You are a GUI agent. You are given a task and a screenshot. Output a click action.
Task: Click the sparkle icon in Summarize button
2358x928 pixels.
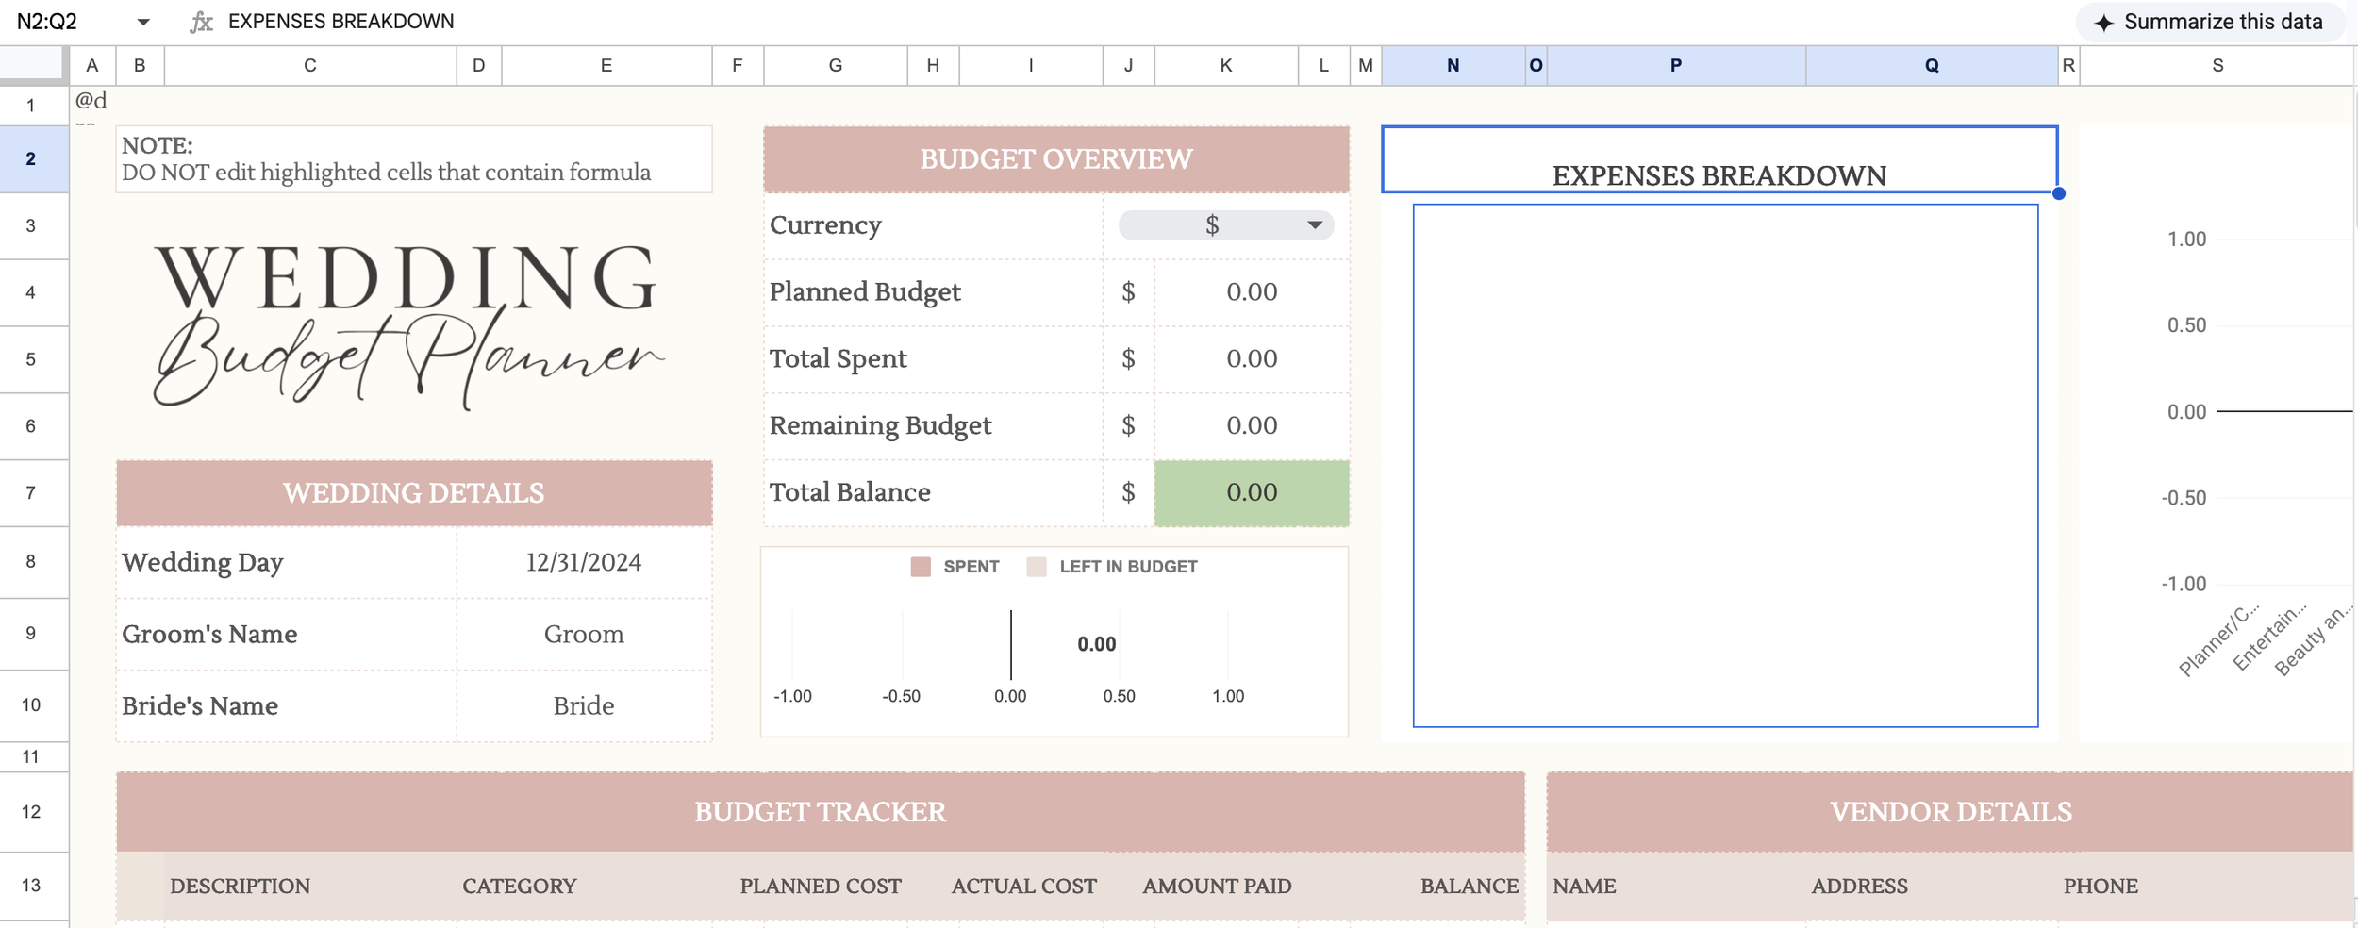2104,23
